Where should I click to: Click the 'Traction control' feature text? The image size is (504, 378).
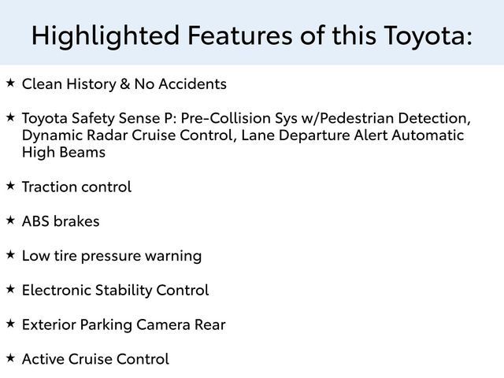[x=76, y=187]
